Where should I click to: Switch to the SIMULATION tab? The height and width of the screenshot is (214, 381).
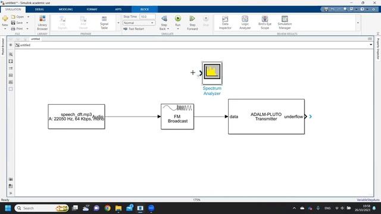pyautogui.click(x=13, y=10)
